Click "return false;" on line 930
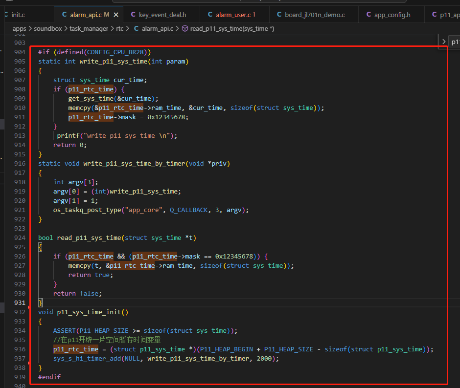 tap(77, 294)
